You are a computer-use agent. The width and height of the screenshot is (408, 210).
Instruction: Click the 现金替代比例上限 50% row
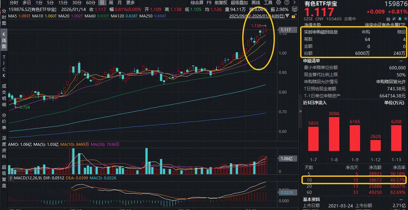pyautogui.click(x=355, y=75)
